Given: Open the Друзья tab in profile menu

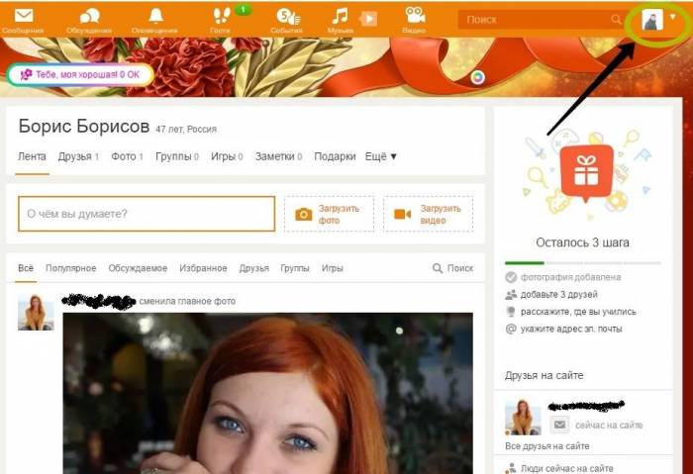Looking at the screenshot, I should click(x=78, y=156).
